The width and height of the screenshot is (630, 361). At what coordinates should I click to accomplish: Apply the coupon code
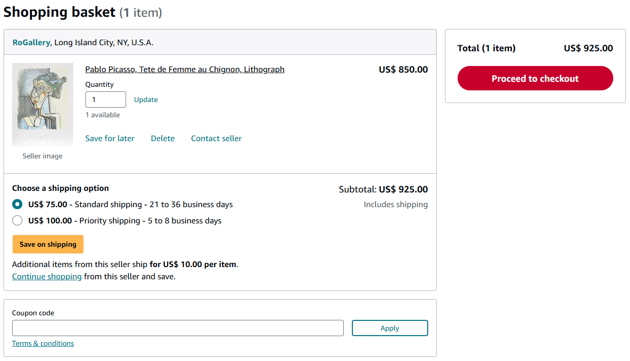click(x=389, y=328)
